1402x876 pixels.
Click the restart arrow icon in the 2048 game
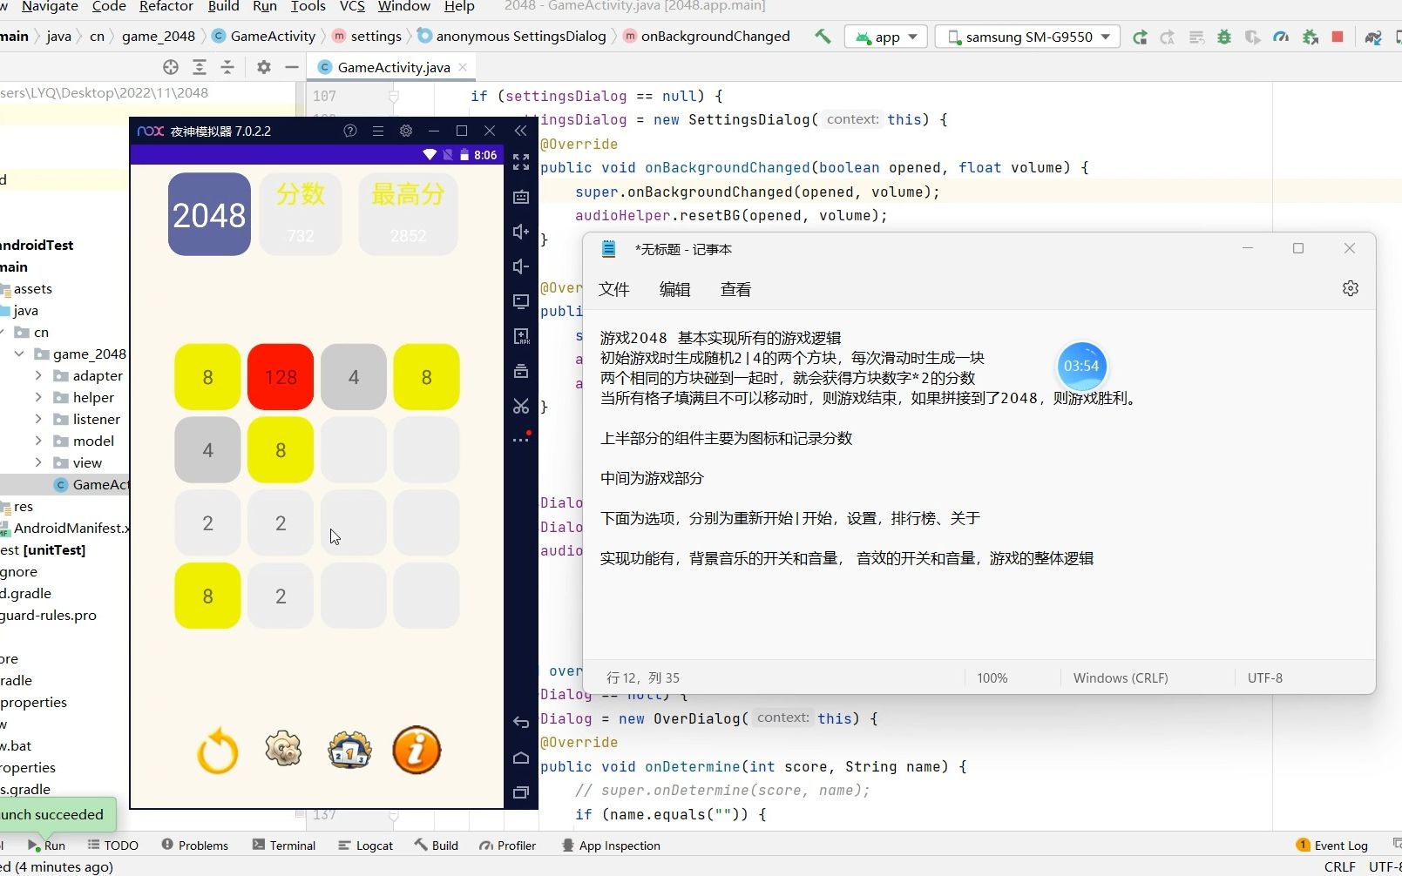(217, 751)
